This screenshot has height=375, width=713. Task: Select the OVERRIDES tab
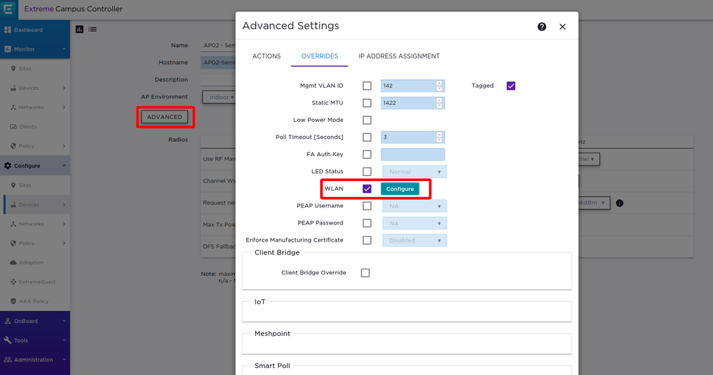(319, 56)
